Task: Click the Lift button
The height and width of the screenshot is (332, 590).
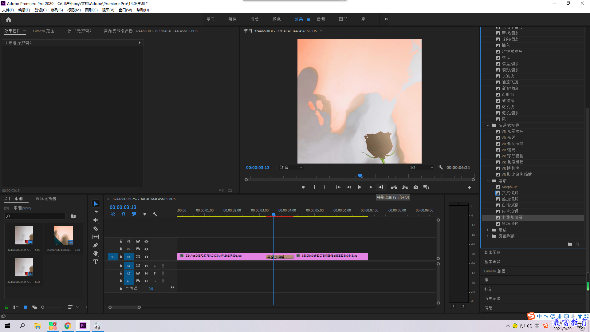Action: [x=394, y=187]
